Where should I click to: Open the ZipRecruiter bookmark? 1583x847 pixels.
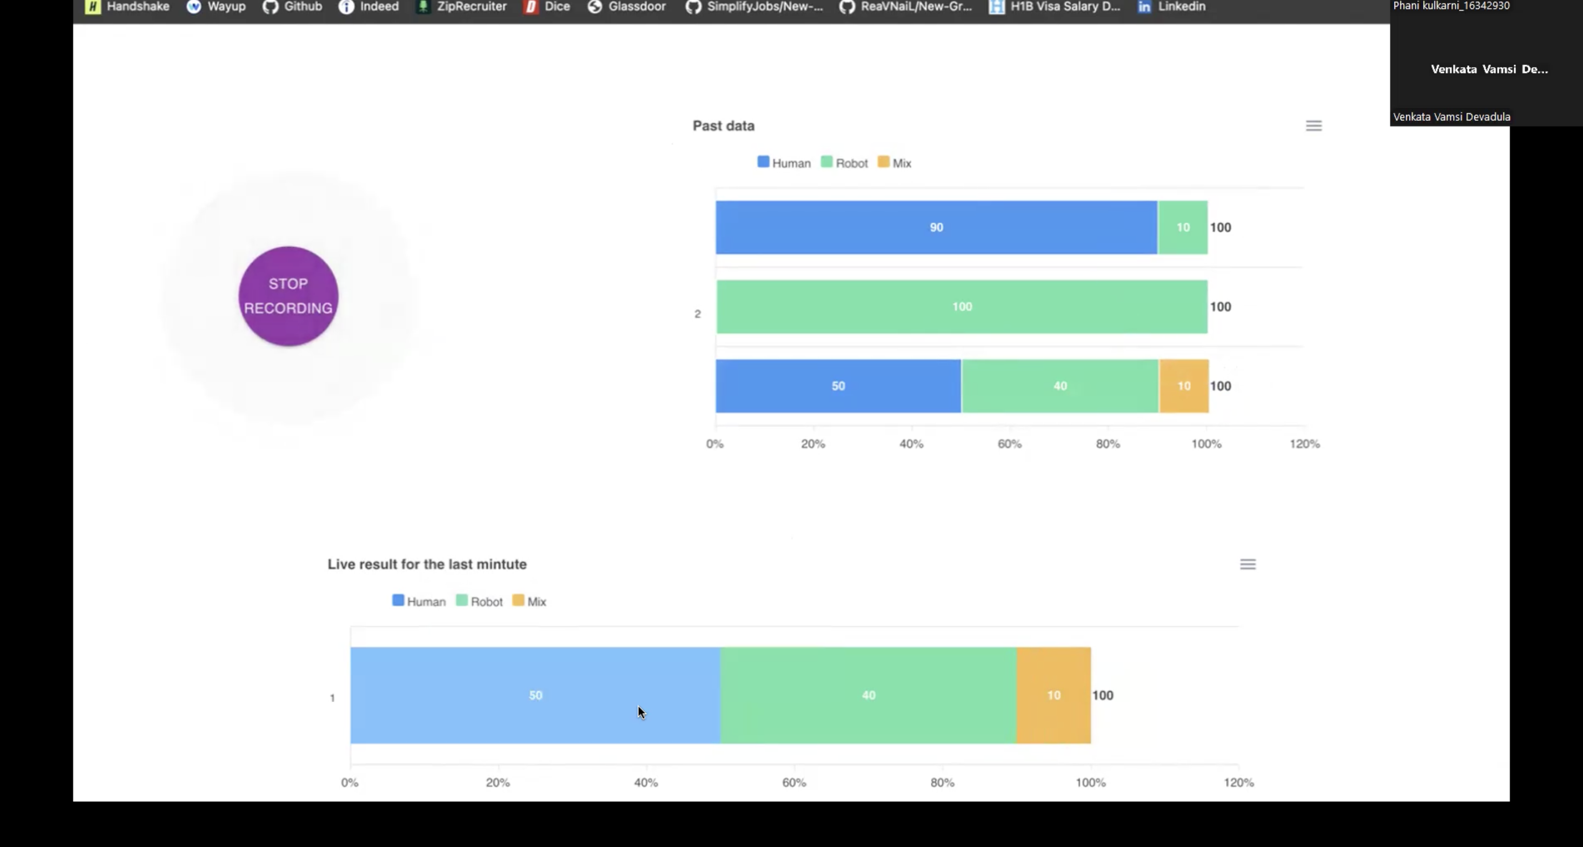(462, 7)
